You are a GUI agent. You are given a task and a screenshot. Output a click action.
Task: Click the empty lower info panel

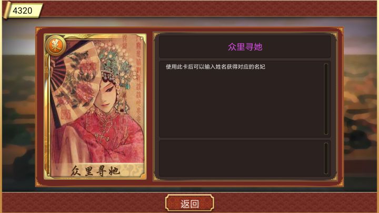(242, 158)
